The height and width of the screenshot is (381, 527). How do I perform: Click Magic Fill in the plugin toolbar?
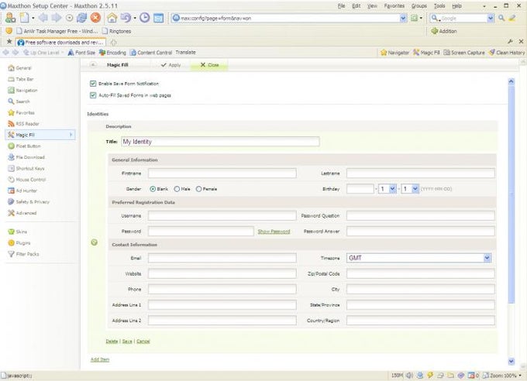[x=426, y=53]
